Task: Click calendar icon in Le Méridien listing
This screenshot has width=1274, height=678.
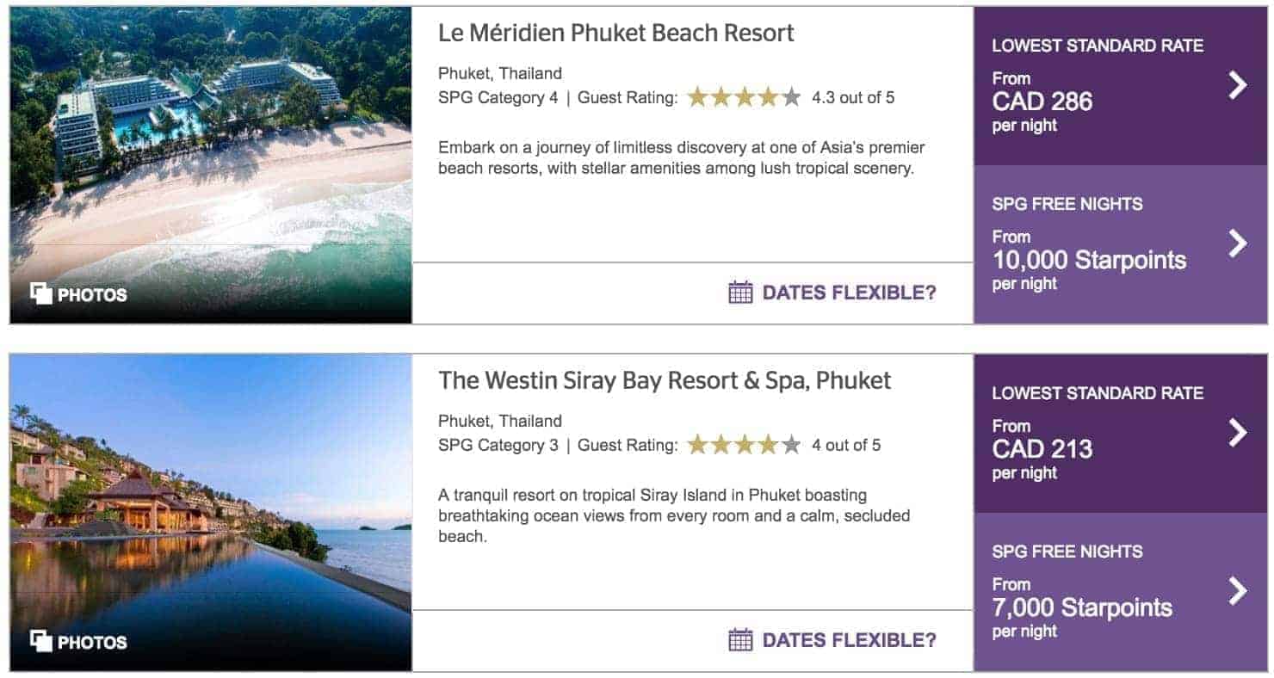Action: (x=740, y=293)
